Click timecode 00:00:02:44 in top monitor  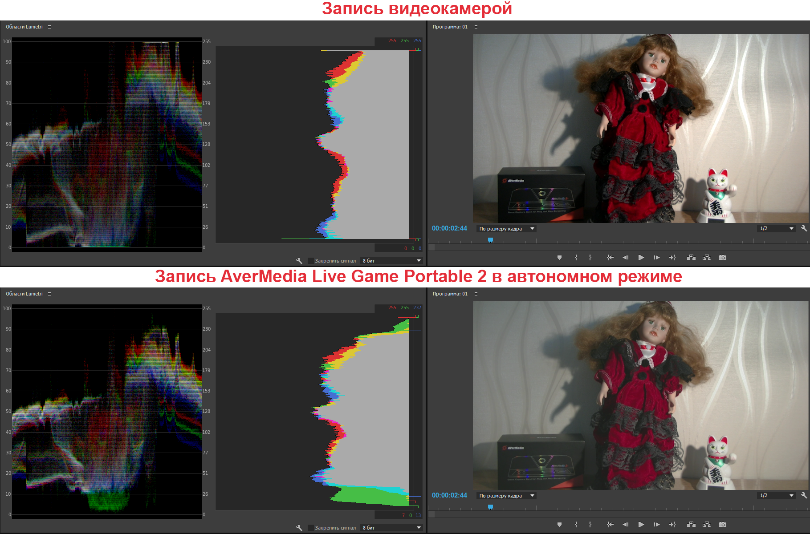click(449, 228)
